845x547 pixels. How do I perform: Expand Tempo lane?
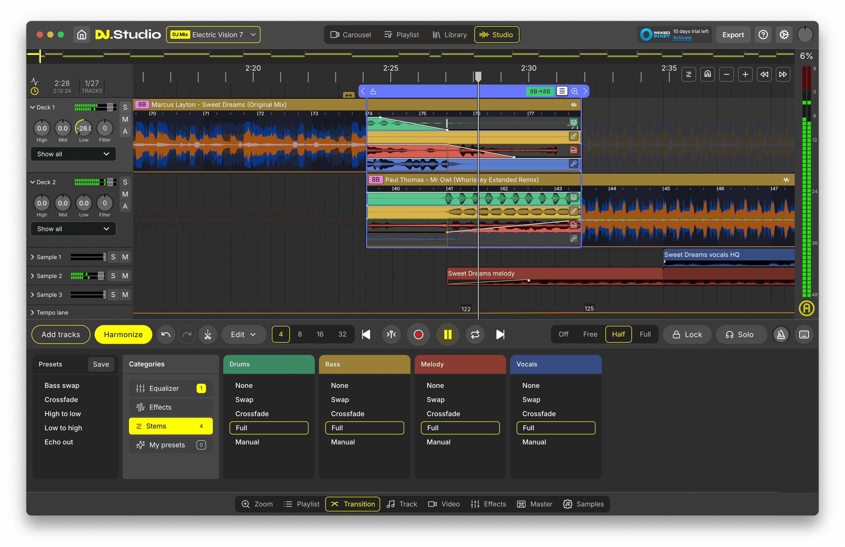pyautogui.click(x=33, y=312)
